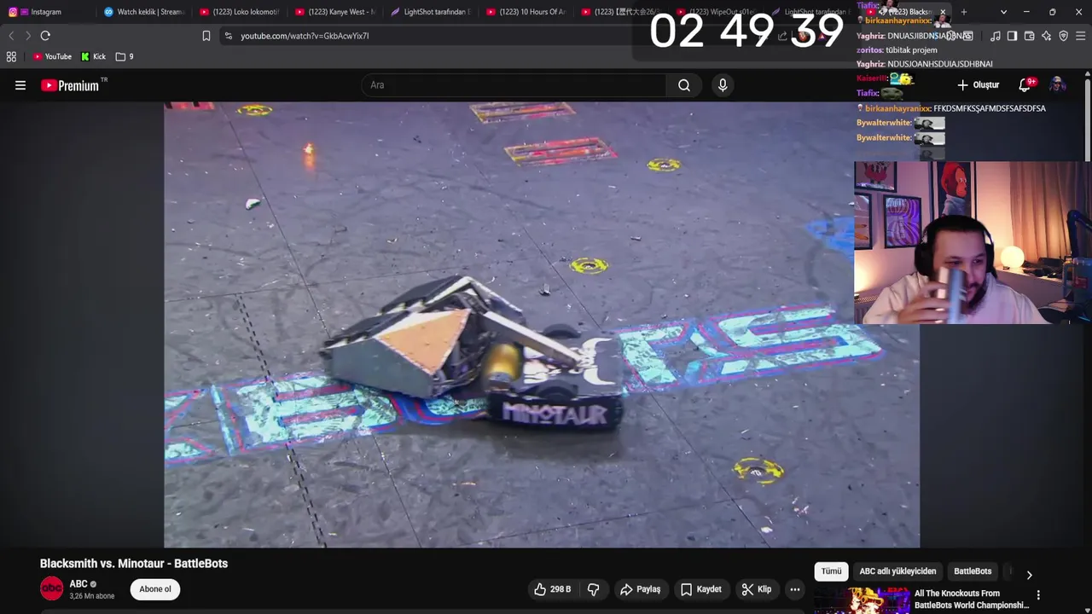Select the BattleBots filter chip
The height and width of the screenshot is (614, 1092).
(973, 571)
